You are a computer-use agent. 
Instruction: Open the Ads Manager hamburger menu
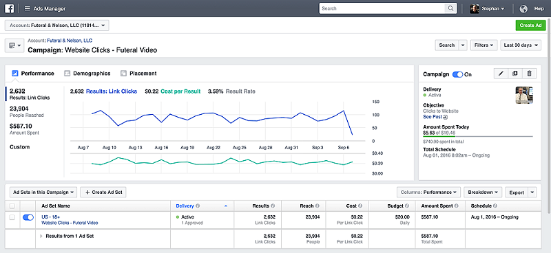point(27,9)
